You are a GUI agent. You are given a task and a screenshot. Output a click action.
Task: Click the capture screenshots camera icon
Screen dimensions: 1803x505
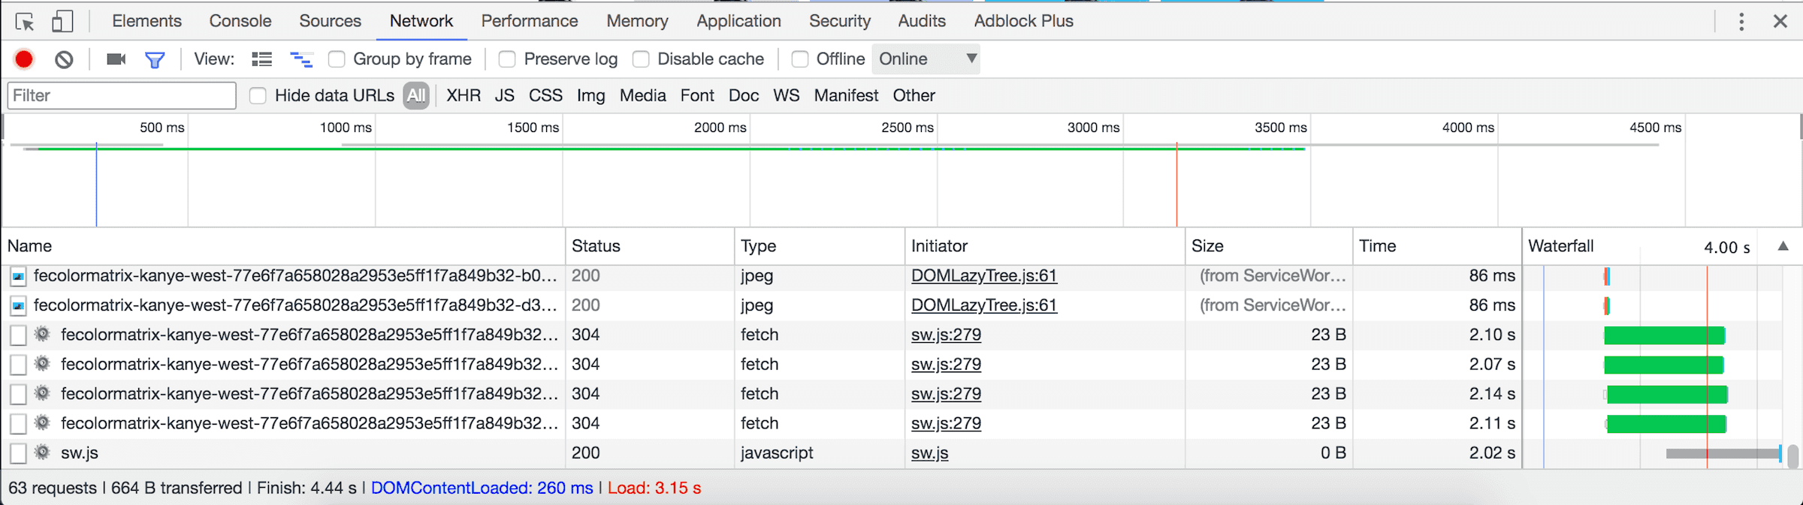tap(116, 59)
